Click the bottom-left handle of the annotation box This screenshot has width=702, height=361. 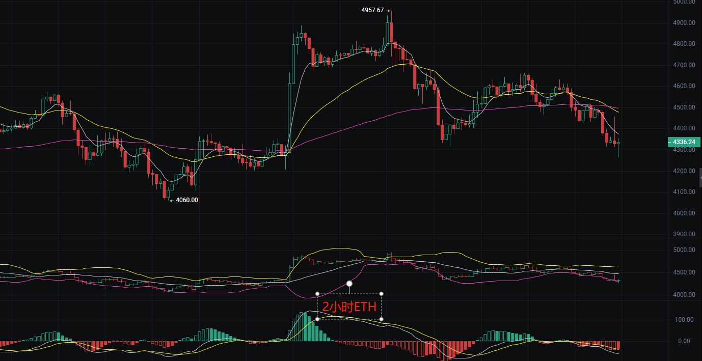(x=317, y=319)
